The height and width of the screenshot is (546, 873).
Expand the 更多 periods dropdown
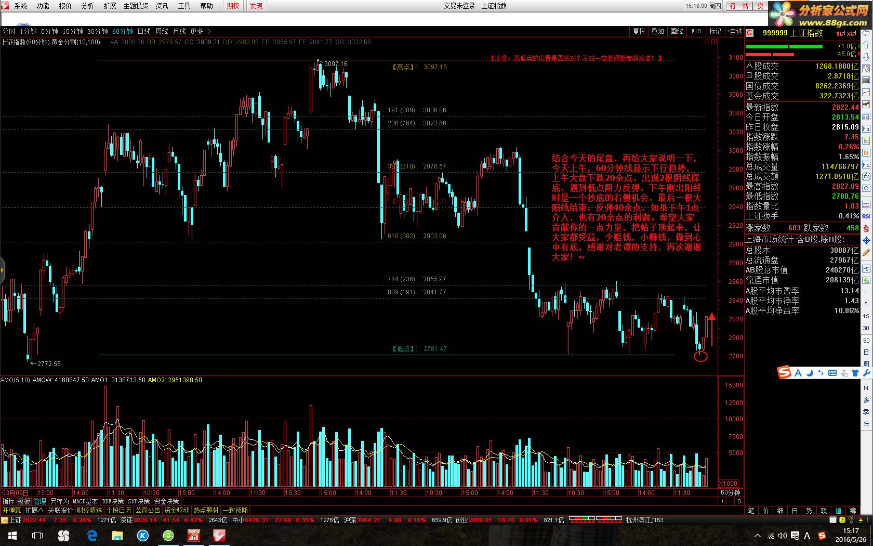tap(200, 32)
